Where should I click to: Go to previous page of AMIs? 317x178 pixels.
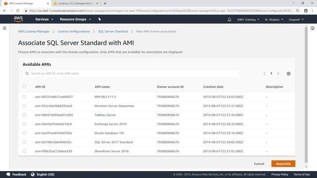pyautogui.click(x=264, y=74)
